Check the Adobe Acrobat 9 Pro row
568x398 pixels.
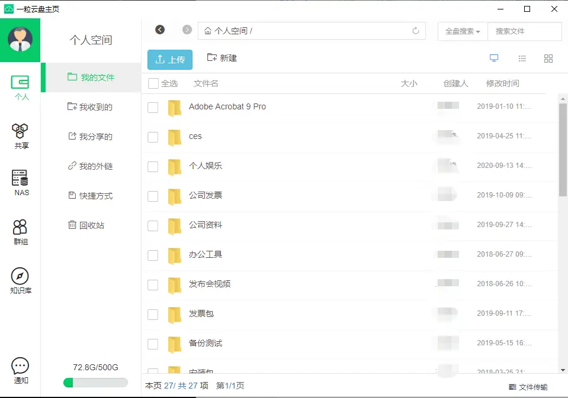click(x=153, y=108)
